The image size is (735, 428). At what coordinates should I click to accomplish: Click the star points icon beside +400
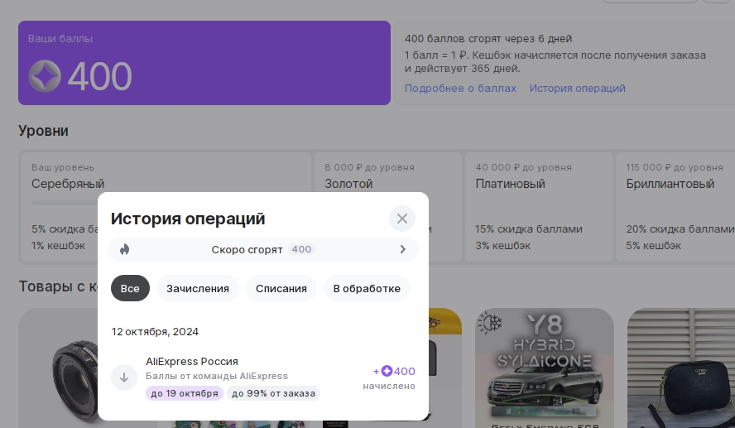point(387,371)
